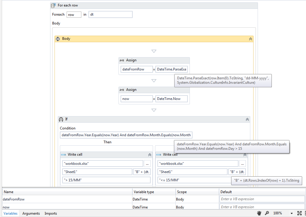Click DateTime type of now variable
Screen dimensions: 306x217
(154, 207)
